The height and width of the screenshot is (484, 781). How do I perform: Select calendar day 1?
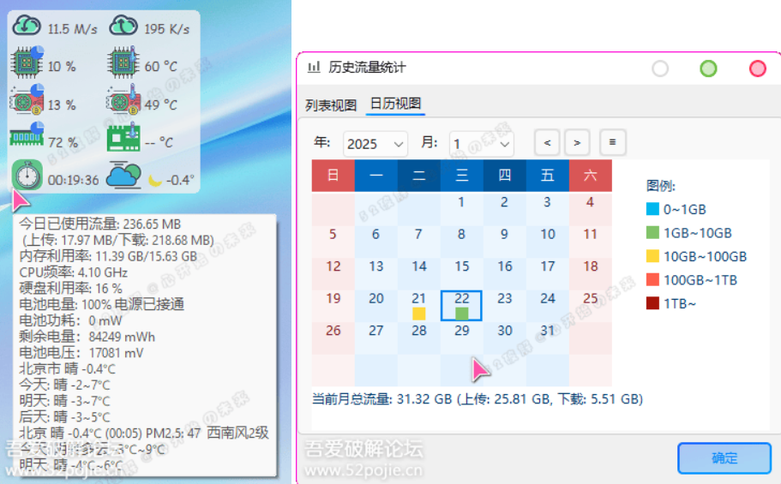462,208
